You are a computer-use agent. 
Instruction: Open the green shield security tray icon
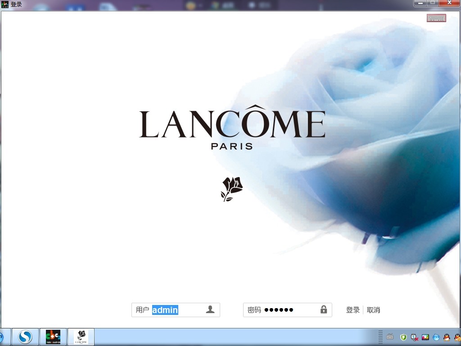click(403, 337)
